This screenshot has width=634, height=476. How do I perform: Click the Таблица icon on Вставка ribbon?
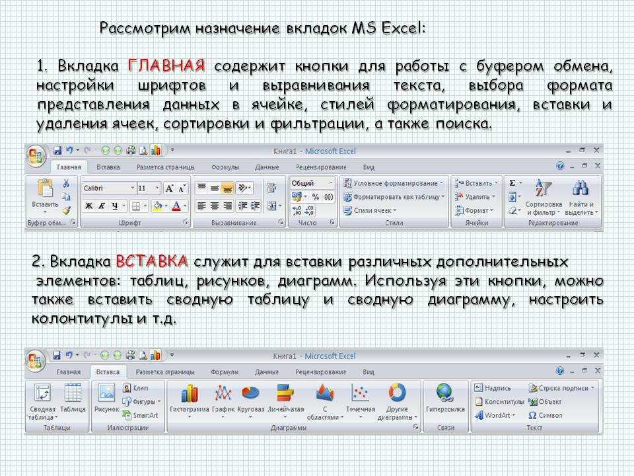pyautogui.click(x=73, y=393)
